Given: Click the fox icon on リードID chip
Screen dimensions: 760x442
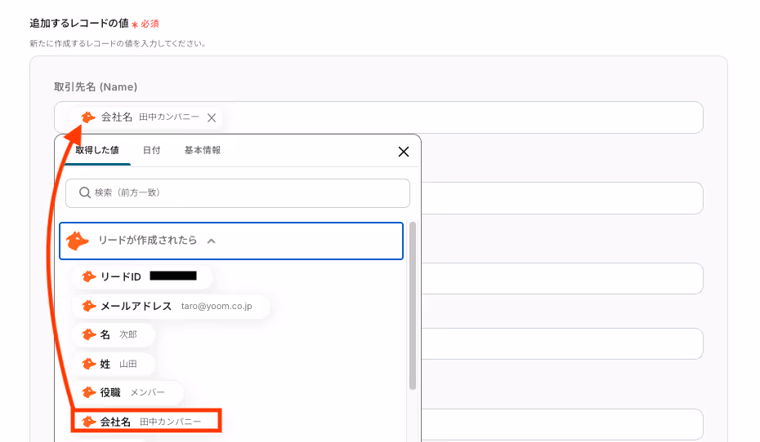Looking at the screenshot, I should pos(88,276).
